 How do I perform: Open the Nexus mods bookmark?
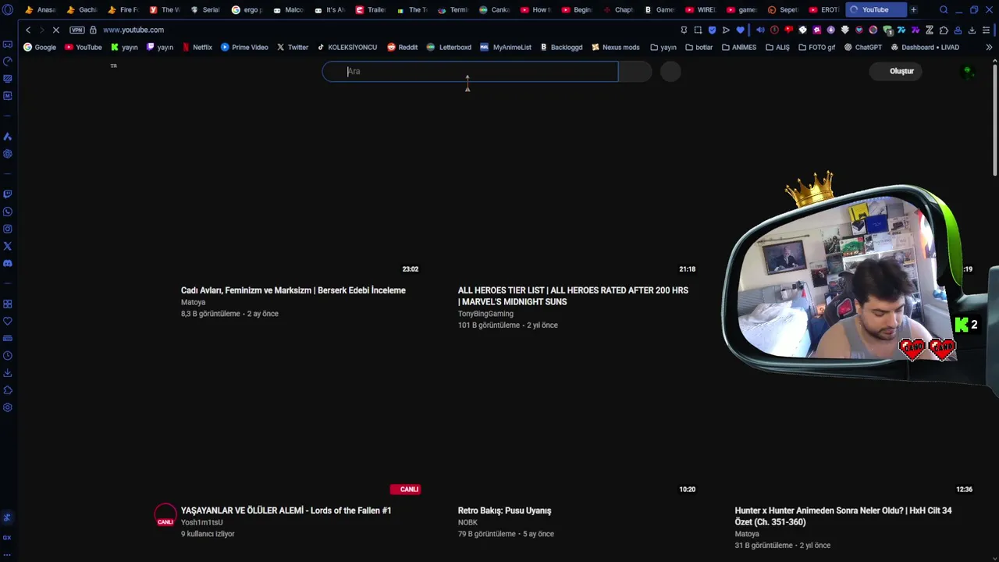pos(616,47)
